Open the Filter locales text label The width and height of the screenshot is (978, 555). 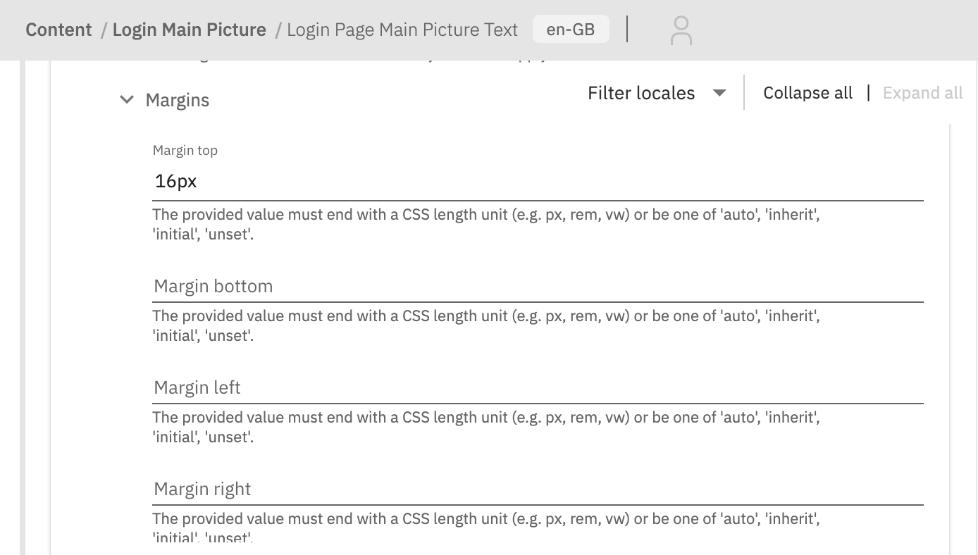point(641,93)
